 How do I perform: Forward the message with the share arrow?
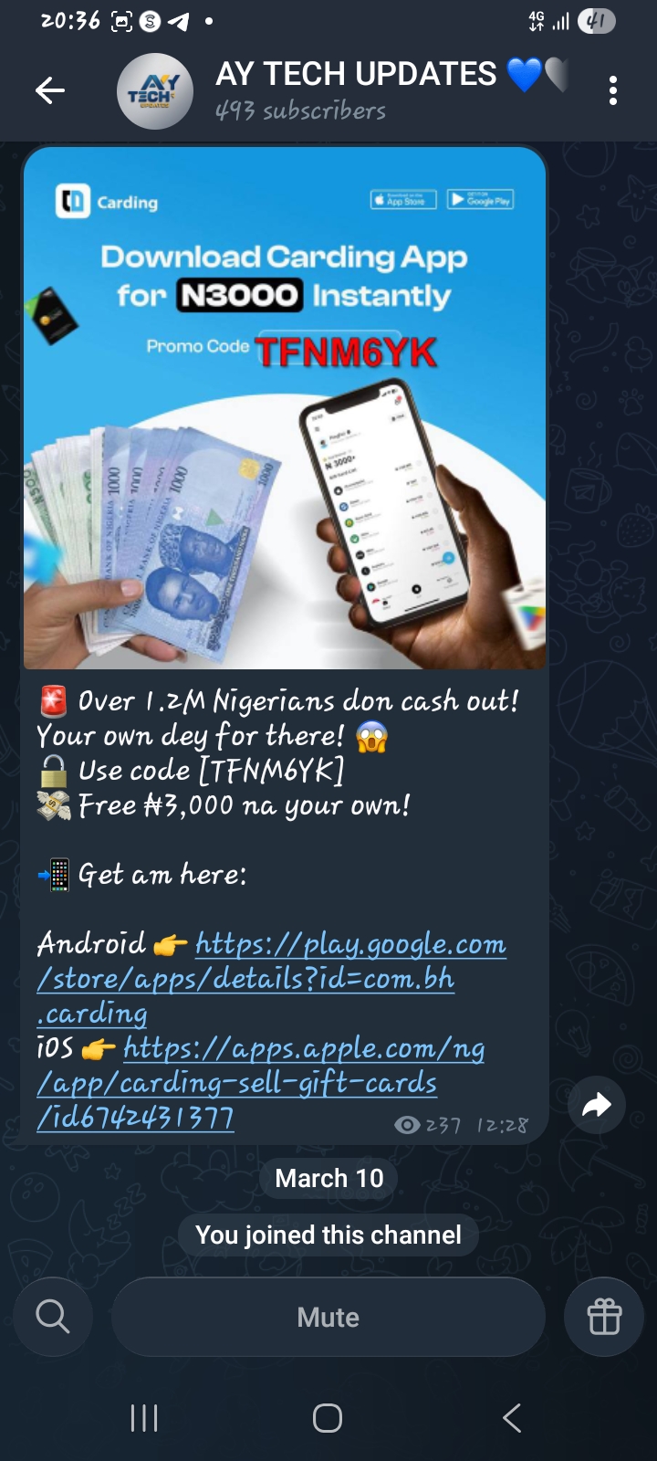(597, 1105)
